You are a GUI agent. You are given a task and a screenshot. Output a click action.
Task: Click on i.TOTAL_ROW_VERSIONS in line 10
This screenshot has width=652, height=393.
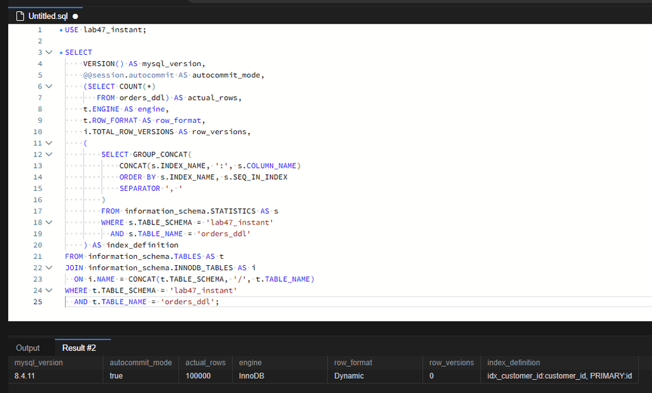point(129,132)
